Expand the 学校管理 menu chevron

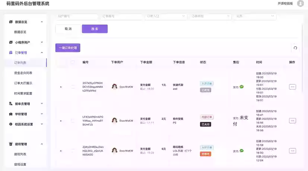pyautogui.click(x=42, y=114)
